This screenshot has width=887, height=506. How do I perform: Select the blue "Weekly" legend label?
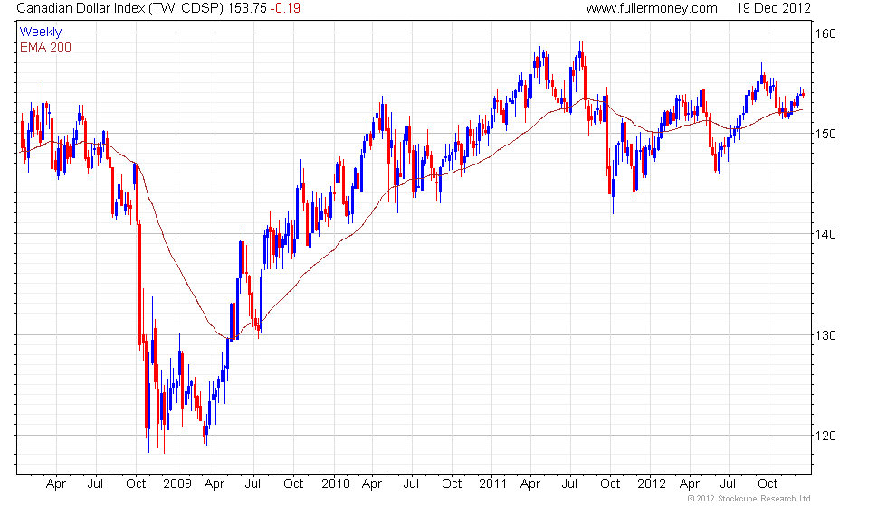pyautogui.click(x=40, y=33)
